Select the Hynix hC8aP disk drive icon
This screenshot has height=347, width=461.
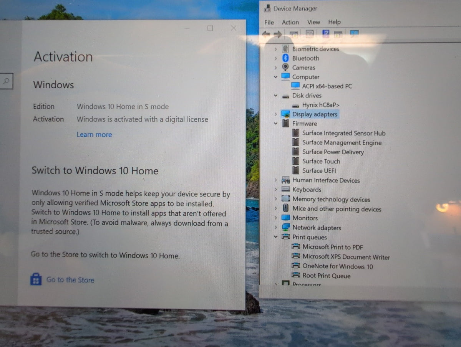[x=295, y=105]
